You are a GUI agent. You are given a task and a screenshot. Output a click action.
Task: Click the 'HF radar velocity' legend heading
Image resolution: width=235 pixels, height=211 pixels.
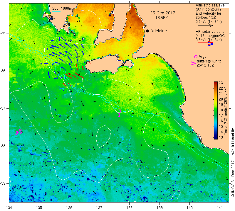click(x=210, y=32)
